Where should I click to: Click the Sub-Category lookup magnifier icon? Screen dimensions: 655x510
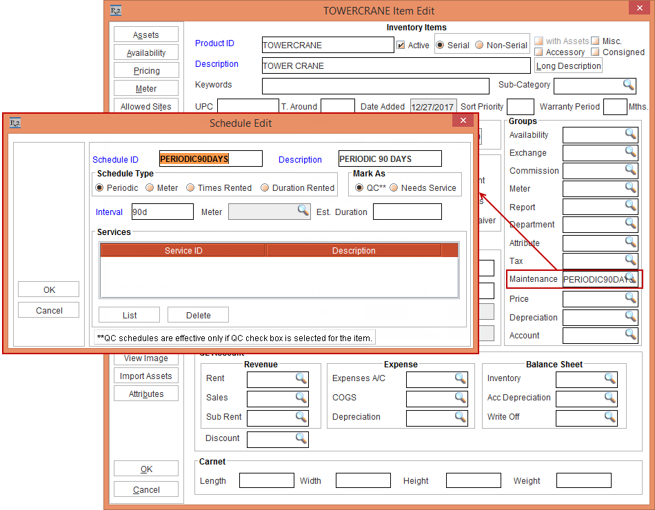pyautogui.click(x=628, y=85)
